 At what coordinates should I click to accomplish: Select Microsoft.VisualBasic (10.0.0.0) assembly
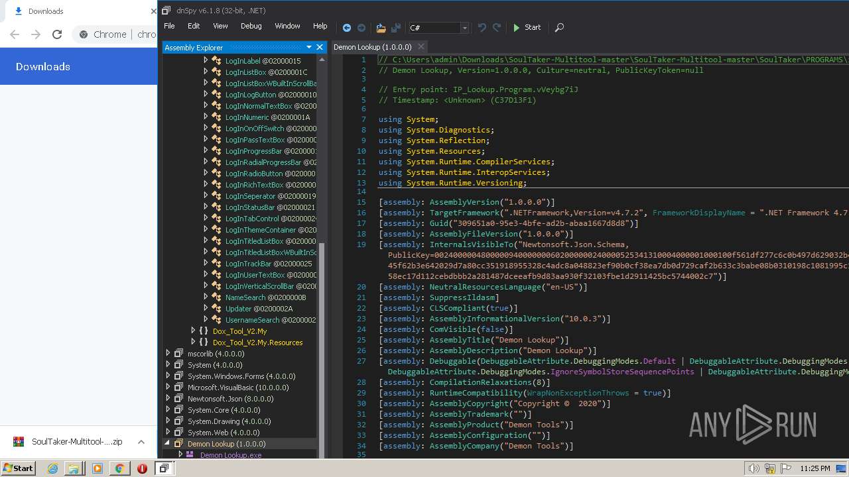(238, 387)
